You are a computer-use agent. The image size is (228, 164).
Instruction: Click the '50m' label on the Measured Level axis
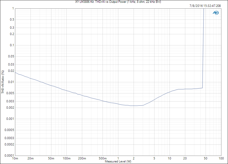(51, 158)
